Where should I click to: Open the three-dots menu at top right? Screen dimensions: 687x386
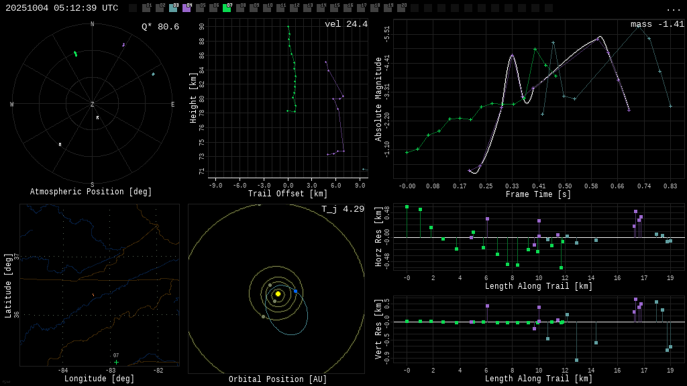click(673, 9)
